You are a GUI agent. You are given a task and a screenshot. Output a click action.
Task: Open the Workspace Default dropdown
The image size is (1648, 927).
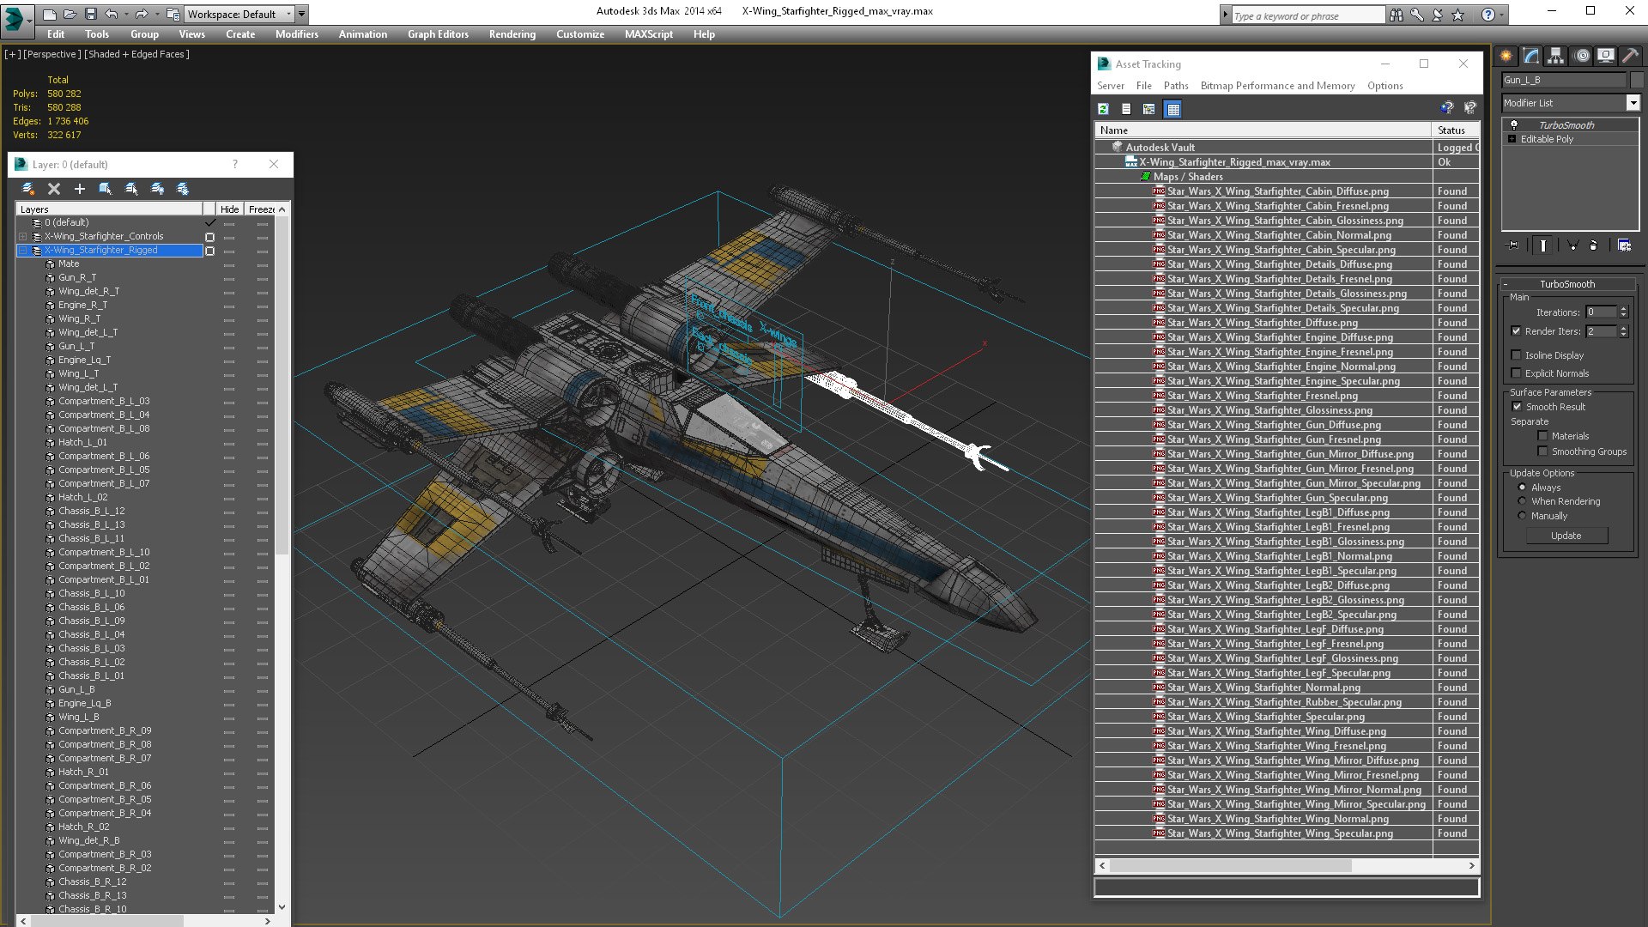point(240,14)
